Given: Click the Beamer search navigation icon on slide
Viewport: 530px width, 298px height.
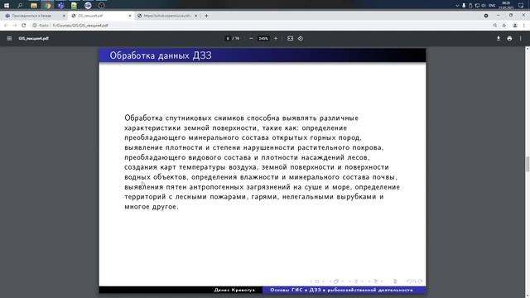Looking at the screenshot, I should pos(414,281).
